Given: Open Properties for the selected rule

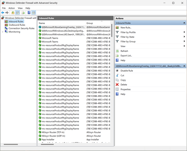Looking at the screenshot, I should (x=125, y=90).
